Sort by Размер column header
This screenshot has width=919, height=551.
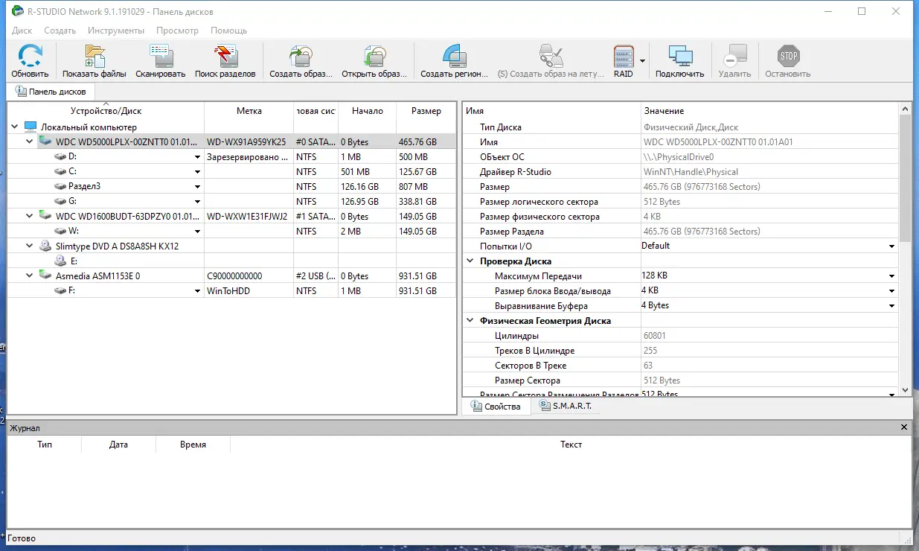pyautogui.click(x=426, y=111)
